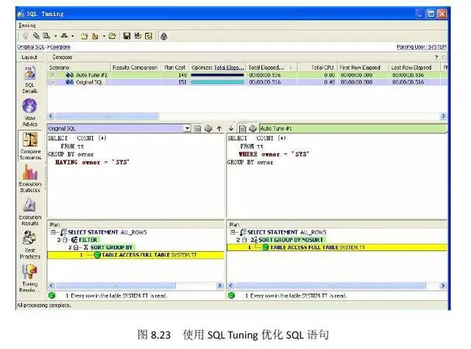Open the Original SQL scenario dropdown
Screen dimensions: 471x349
point(187,128)
